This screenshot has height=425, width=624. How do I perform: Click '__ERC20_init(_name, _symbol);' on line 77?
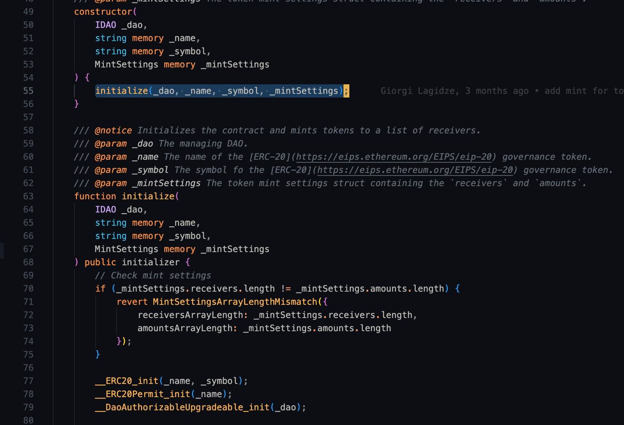tap(172, 381)
